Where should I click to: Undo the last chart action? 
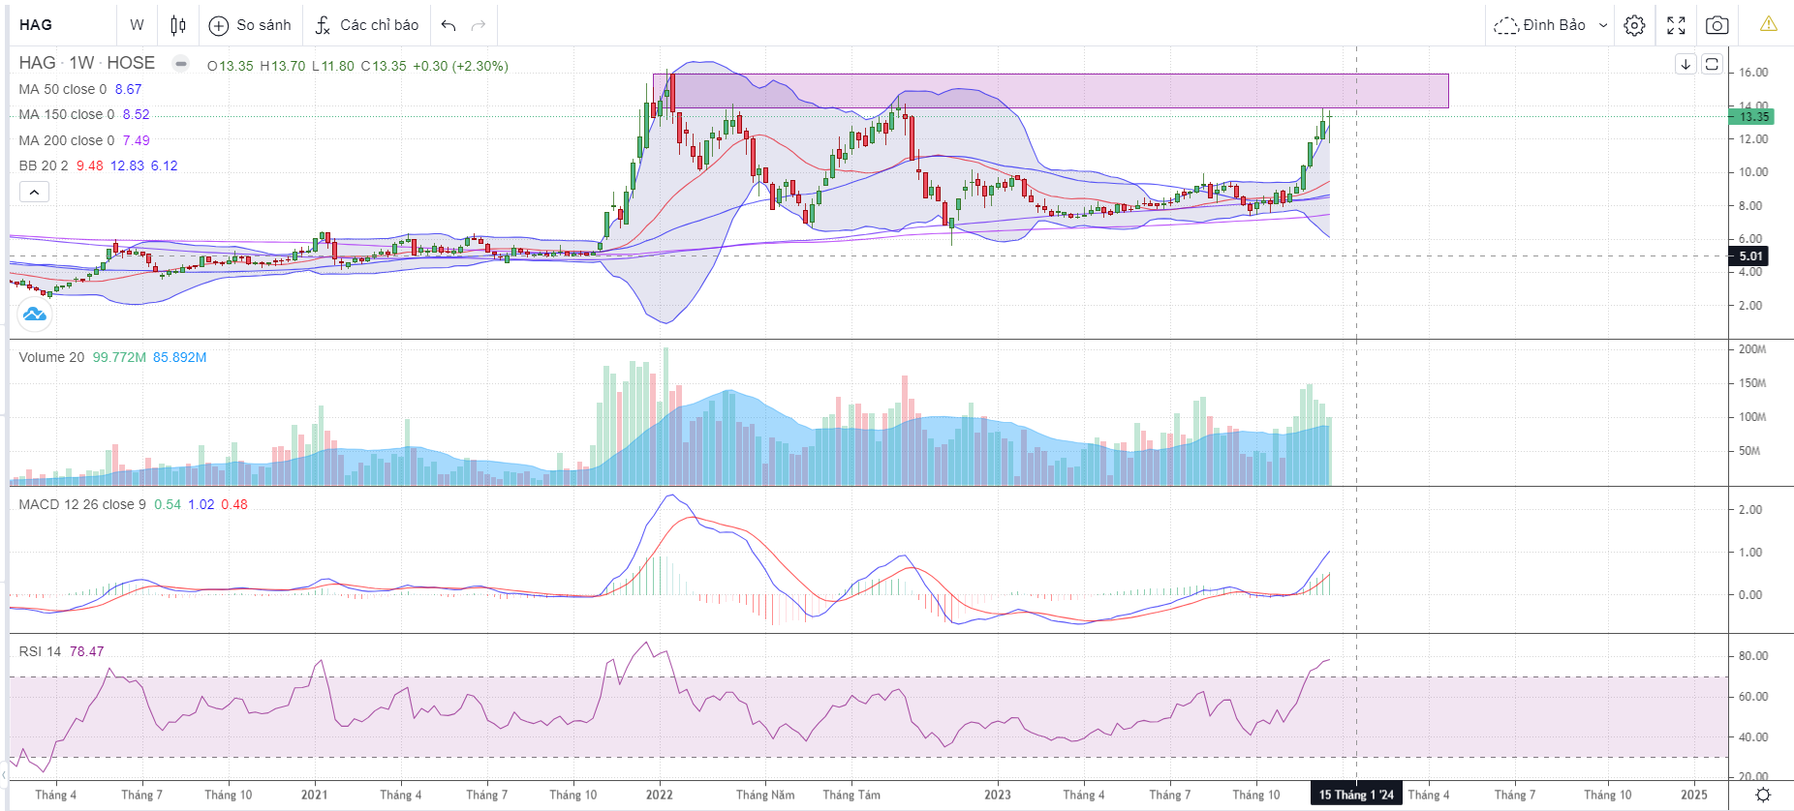(448, 25)
